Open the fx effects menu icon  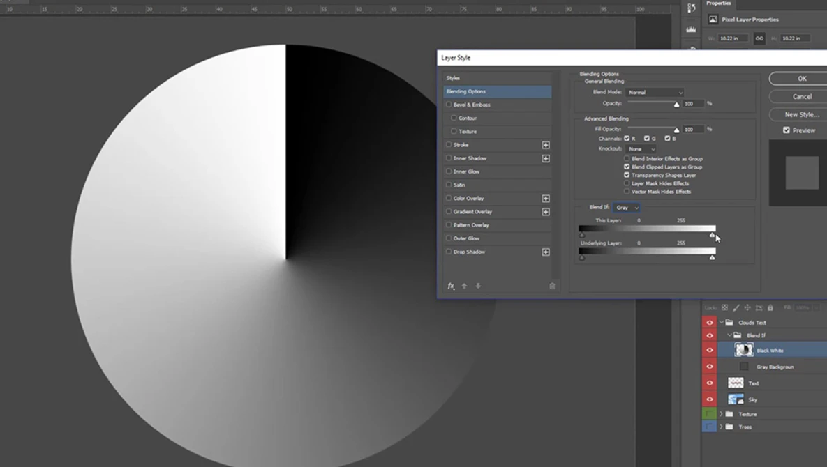pyautogui.click(x=451, y=286)
